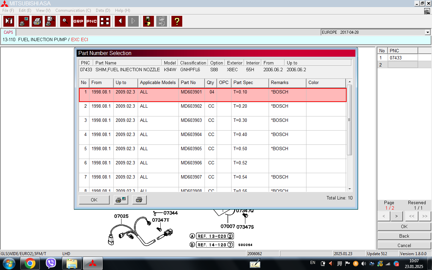Image resolution: width=432 pixels, height=270 pixels.
Task: Open the GRP group selection tool
Action: [78, 21]
